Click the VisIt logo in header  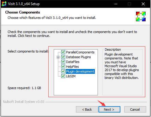(141, 16)
